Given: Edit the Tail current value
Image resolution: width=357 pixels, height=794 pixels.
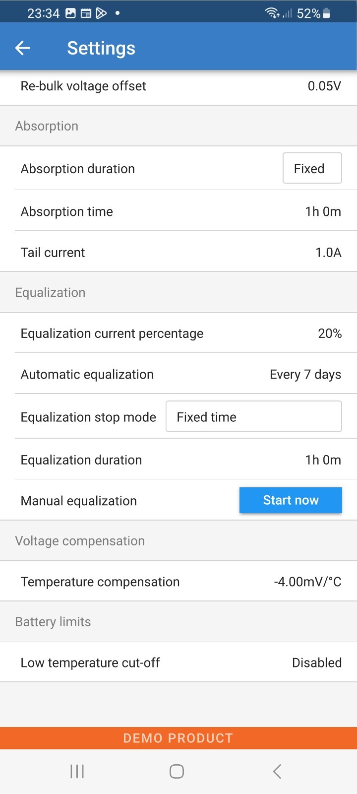Looking at the screenshot, I should click(328, 253).
